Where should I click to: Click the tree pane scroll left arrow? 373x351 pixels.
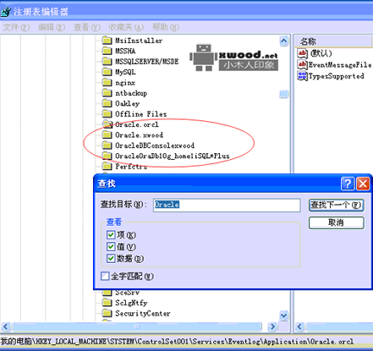pyautogui.click(x=6, y=326)
